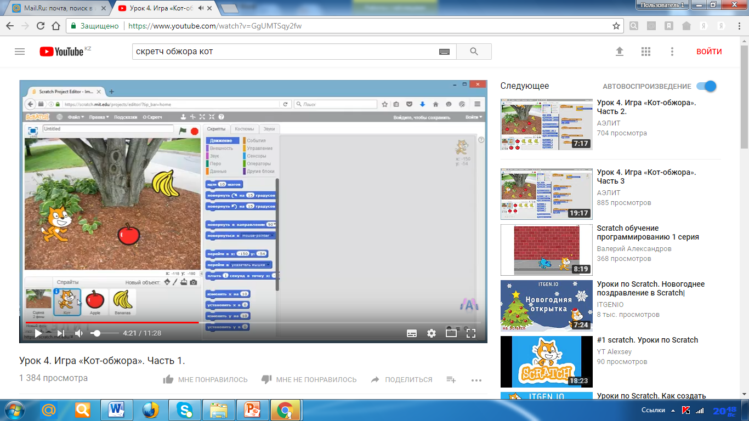The width and height of the screenshot is (749, 421).
Task: Reload the page in Chrome
Action: click(41, 26)
